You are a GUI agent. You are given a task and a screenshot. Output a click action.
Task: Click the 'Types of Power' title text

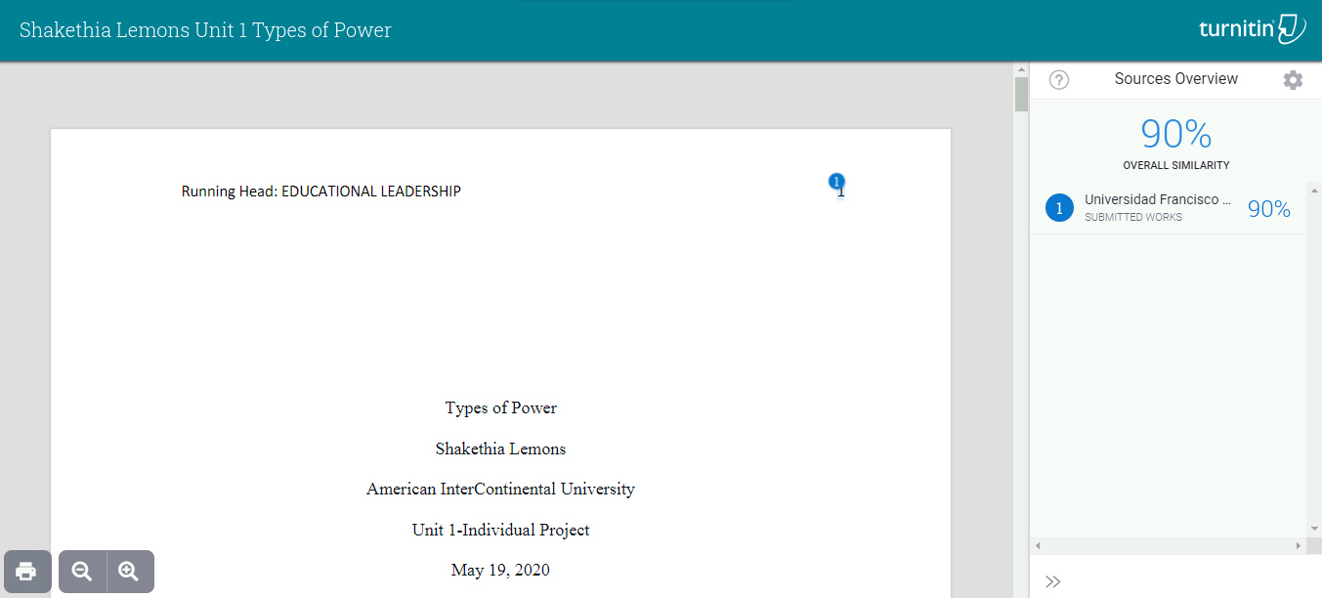click(501, 407)
